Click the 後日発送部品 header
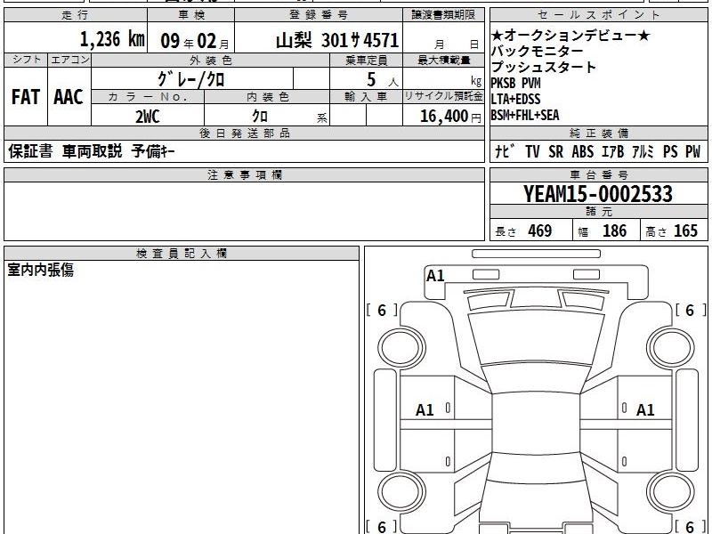Image resolution: width=712 pixels, height=534 pixels. 244,133
